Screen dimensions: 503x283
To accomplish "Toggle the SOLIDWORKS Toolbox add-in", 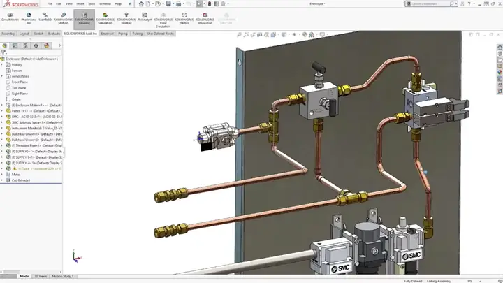I will (126, 19).
